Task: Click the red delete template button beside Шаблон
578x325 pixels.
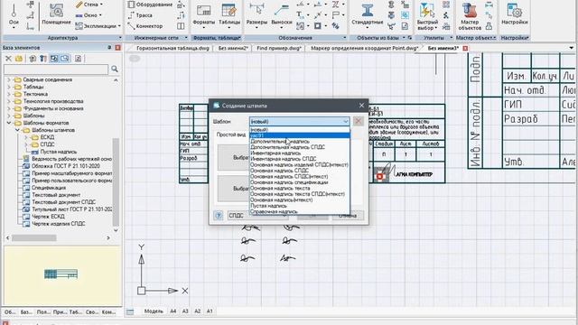Action: (359, 121)
